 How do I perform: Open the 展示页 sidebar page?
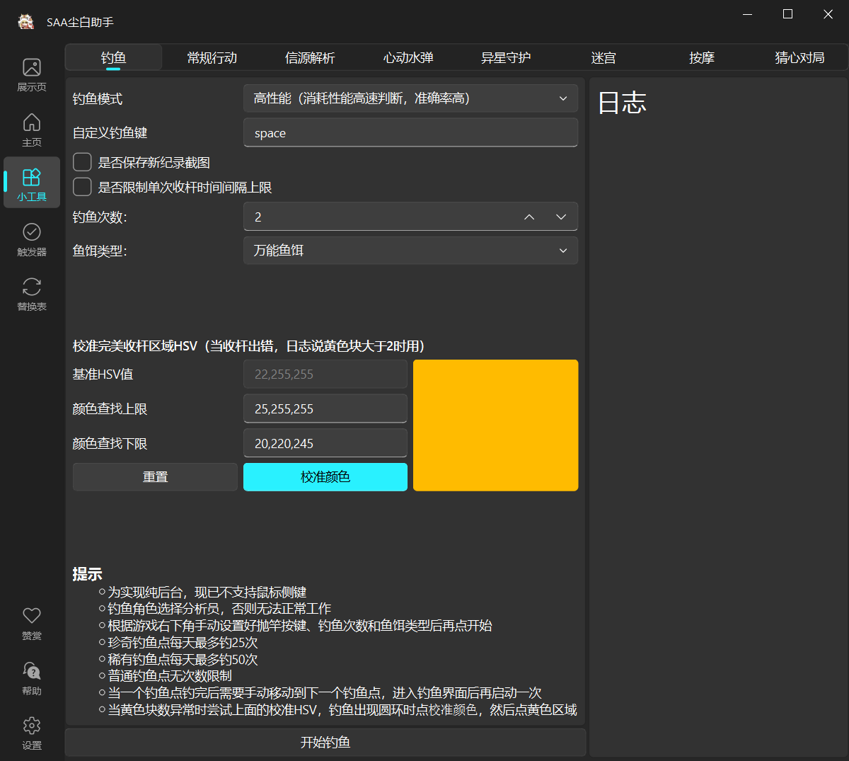pyautogui.click(x=32, y=74)
